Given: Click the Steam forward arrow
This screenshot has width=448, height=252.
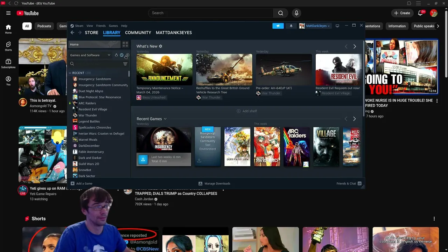Looking at the screenshot, I should pos(80,33).
